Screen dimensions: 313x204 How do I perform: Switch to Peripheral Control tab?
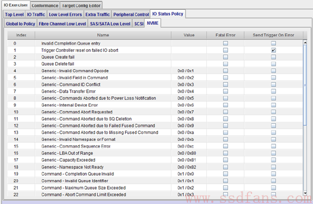click(x=131, y=15)
